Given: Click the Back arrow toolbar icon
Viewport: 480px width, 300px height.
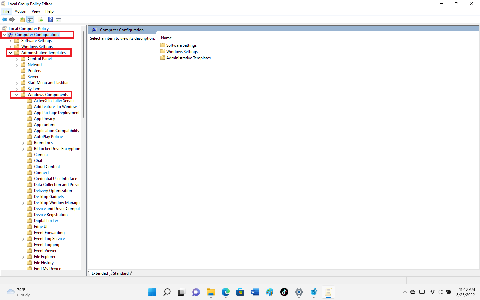Looking at the screenshot, I should 4,19.
